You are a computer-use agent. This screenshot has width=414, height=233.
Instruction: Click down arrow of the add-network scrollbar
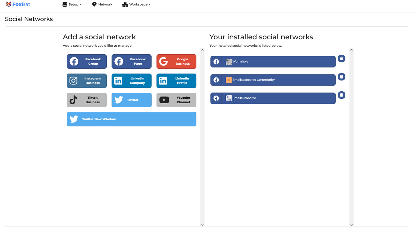point(202,225)
